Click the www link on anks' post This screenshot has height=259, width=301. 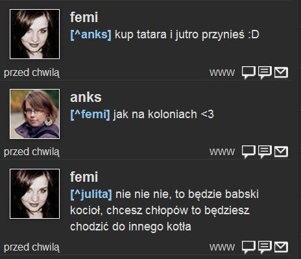tap(222, 151)
